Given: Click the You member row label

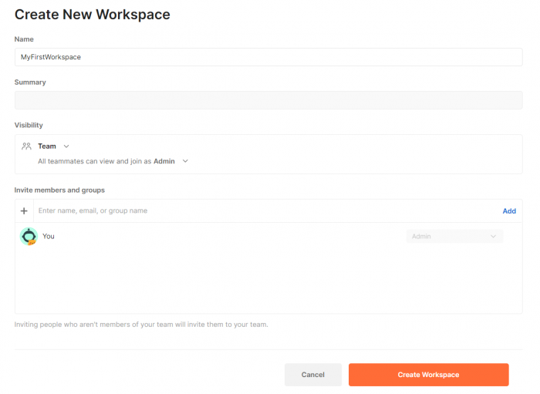Looking at the screenshot, I should pyautogui.click(x=48, y=237).
